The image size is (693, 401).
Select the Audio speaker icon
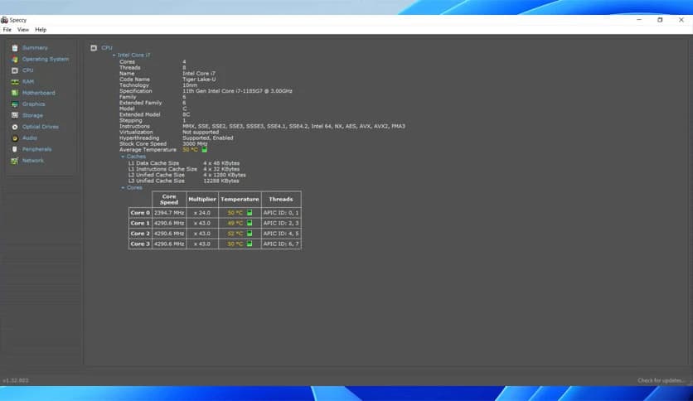15,138
